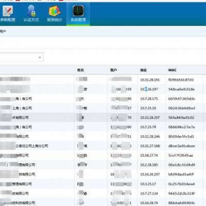Select the highlighted row with 10.32.28.207
Image resolution: width=206 pixels, height=206 pixels.
(103, 117)
